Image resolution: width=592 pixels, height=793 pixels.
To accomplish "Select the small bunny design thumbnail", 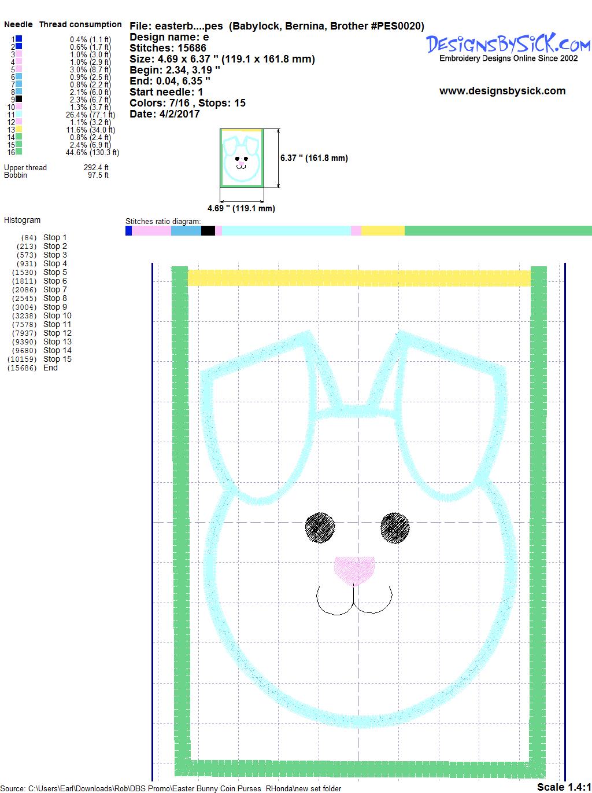I will [242, 157].
